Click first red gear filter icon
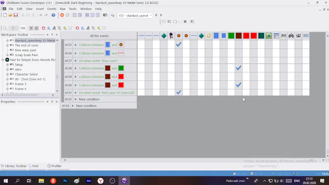Screen dimensions: 329x185 click(x=44, y=28)
